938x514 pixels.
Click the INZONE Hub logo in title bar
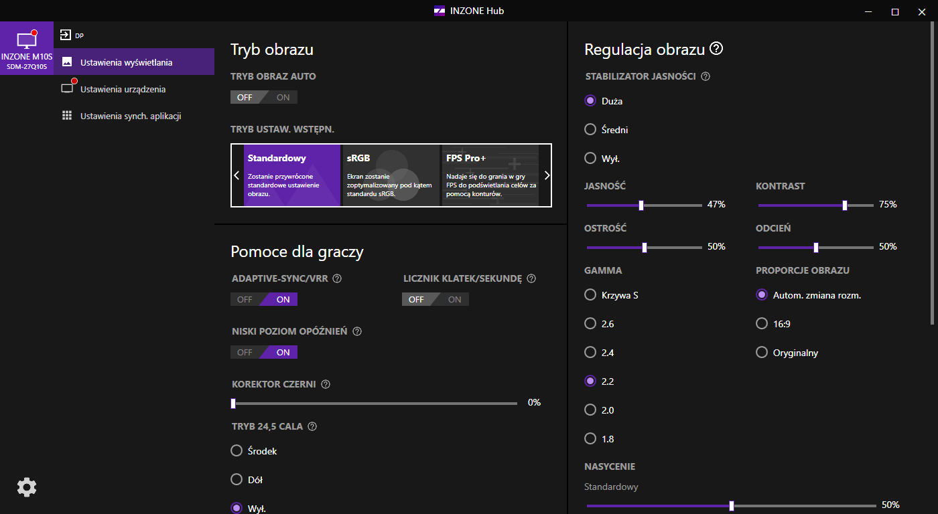pos(440,11)
